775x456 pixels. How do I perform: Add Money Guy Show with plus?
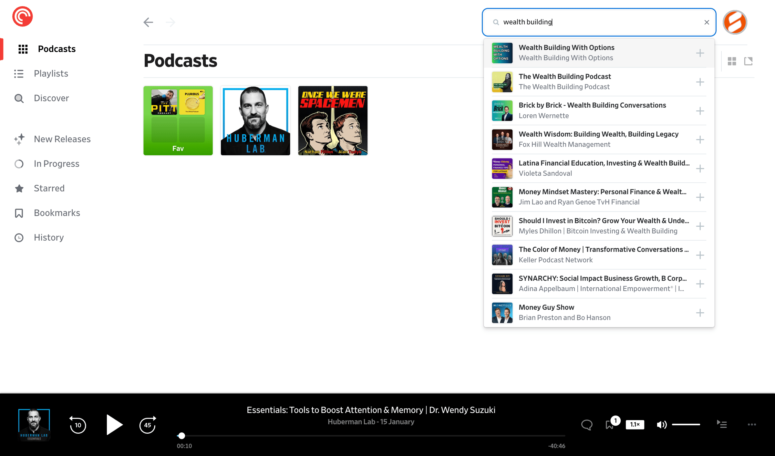(700, 313)
